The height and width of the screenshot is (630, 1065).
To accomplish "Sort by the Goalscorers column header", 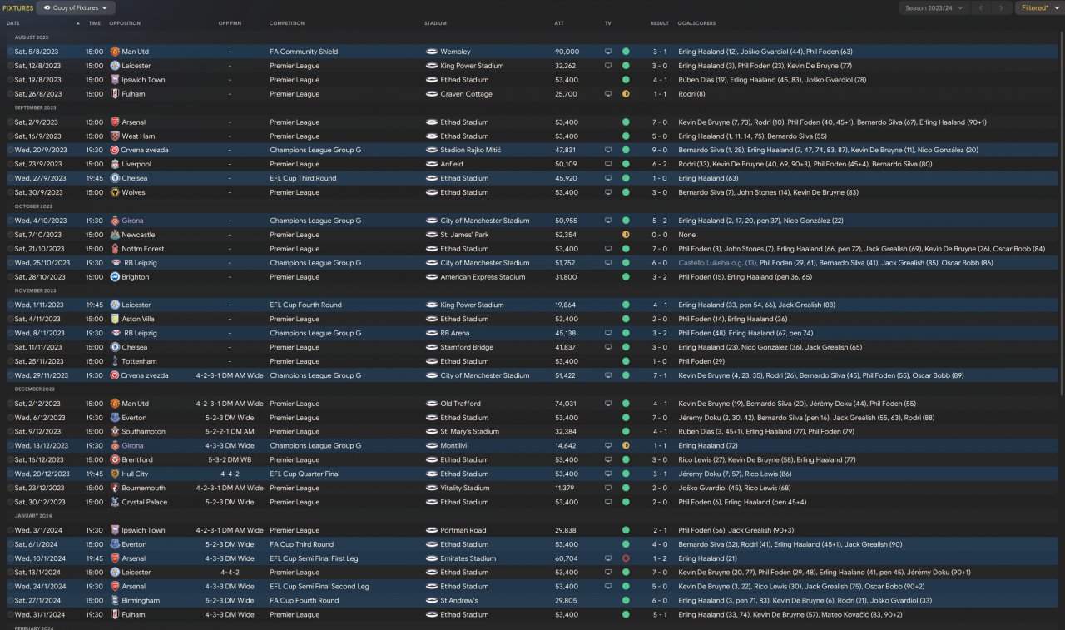I will pos(696,23).
